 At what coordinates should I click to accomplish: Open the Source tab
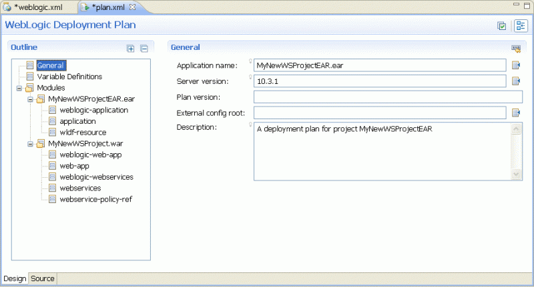[x=43, y=278]
